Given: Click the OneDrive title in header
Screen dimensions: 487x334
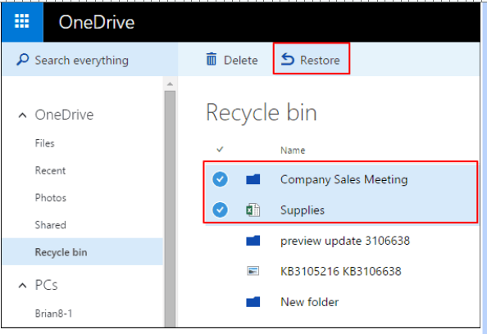Looking at the screenshot, I should 97,22.
